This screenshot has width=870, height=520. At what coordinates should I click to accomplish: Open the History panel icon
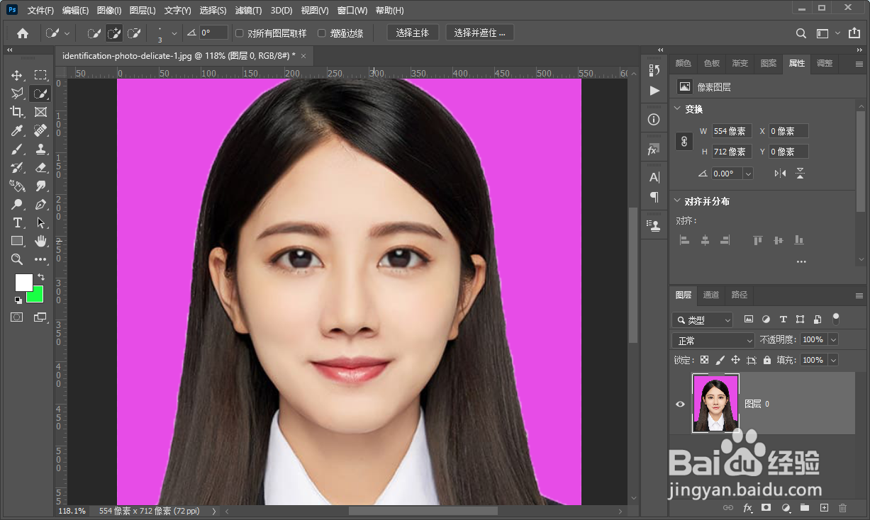[654, 70]
